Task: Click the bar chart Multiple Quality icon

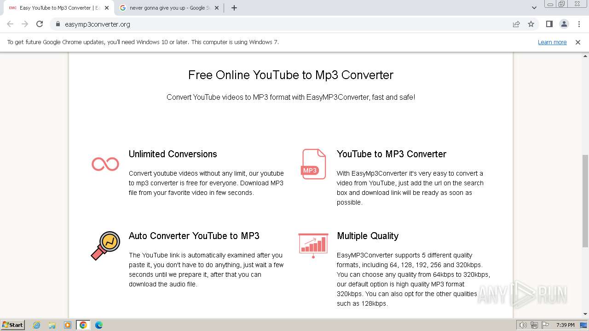Action: [313, 245]
